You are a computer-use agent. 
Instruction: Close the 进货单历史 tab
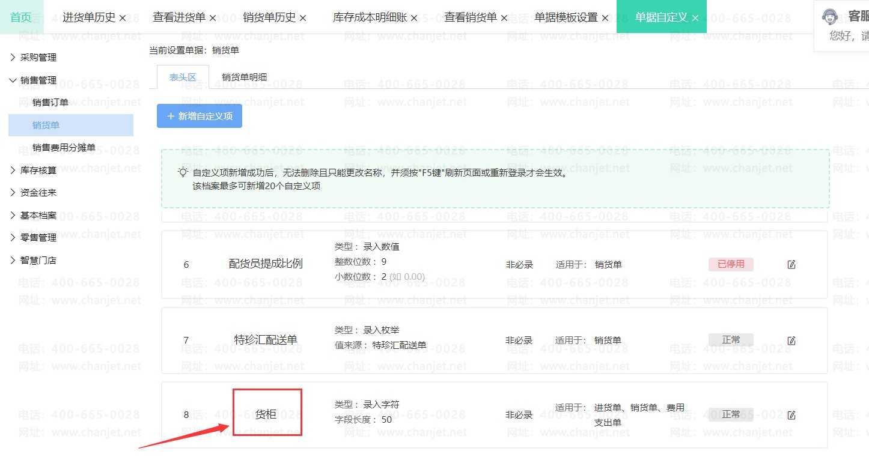(123, 19)
